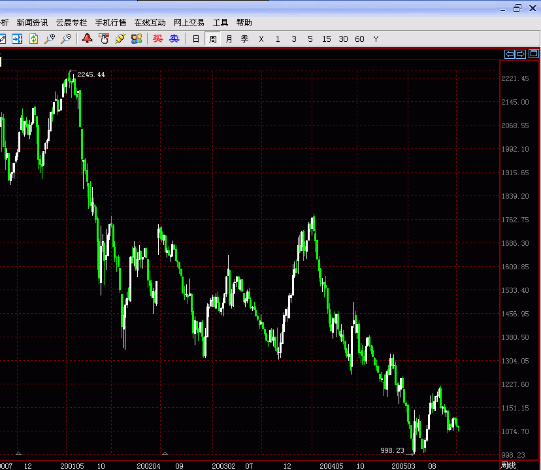
Task: Open the red alarm bell alert
Action: 88,39
